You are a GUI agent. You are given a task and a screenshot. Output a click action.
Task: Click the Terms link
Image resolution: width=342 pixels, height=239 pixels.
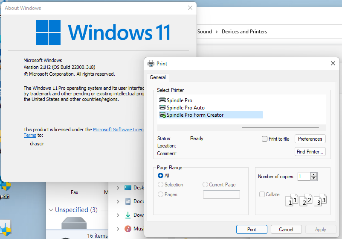[30, 135]
